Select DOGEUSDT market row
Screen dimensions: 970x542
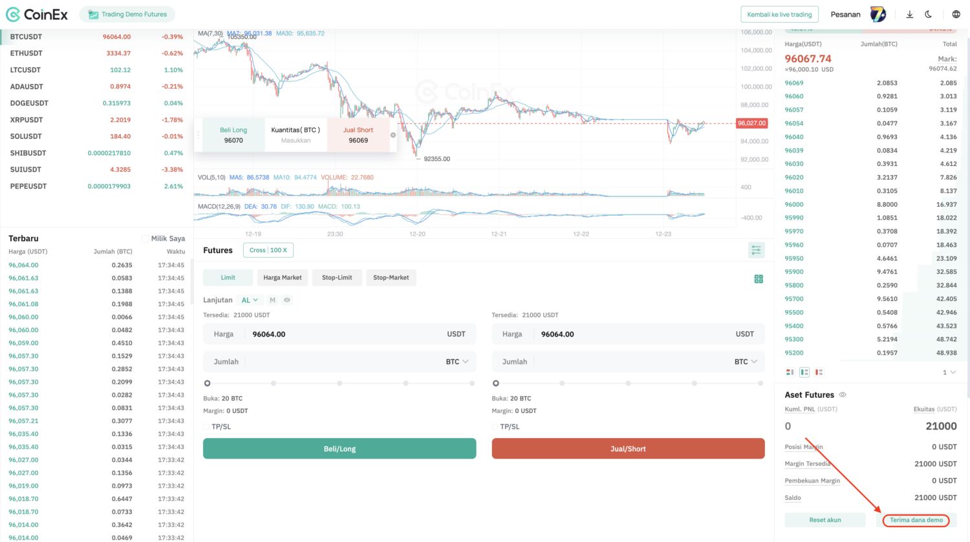click(96, 103)
